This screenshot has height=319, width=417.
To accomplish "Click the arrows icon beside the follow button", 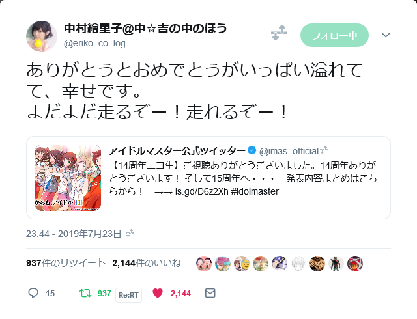I will pyautogui.click(x=279, y=33).
